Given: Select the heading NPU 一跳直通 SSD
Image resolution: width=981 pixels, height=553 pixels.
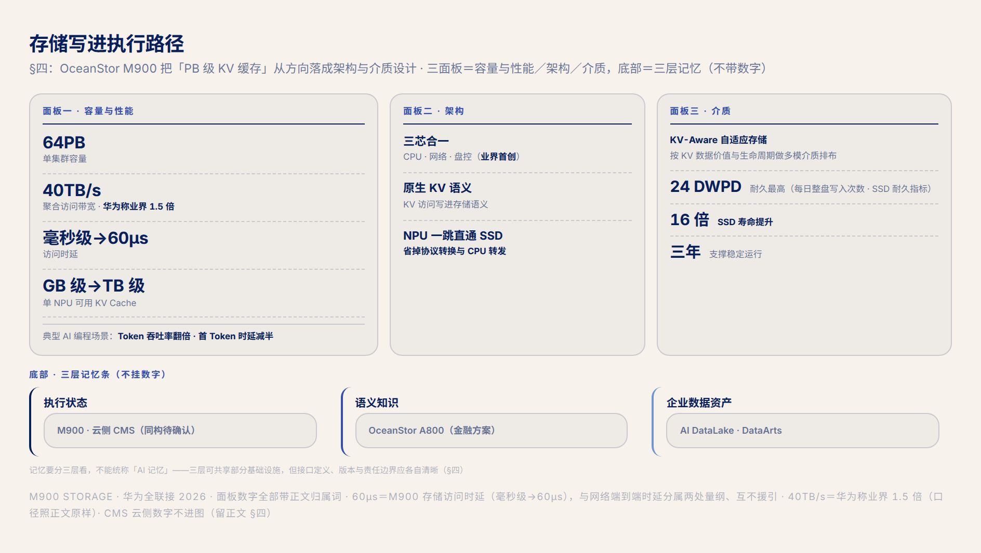Looking at the screenshot, I should (453, 236).
